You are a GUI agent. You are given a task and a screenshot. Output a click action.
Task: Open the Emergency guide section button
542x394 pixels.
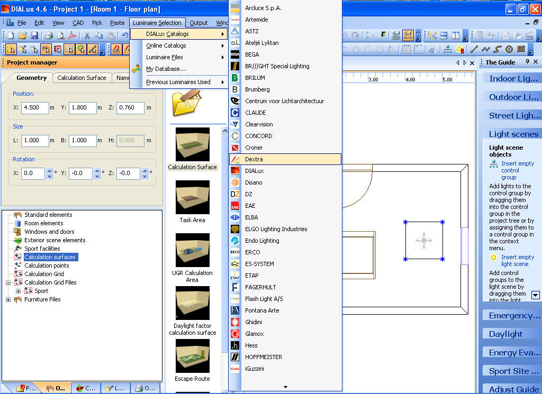coord(511,316)
